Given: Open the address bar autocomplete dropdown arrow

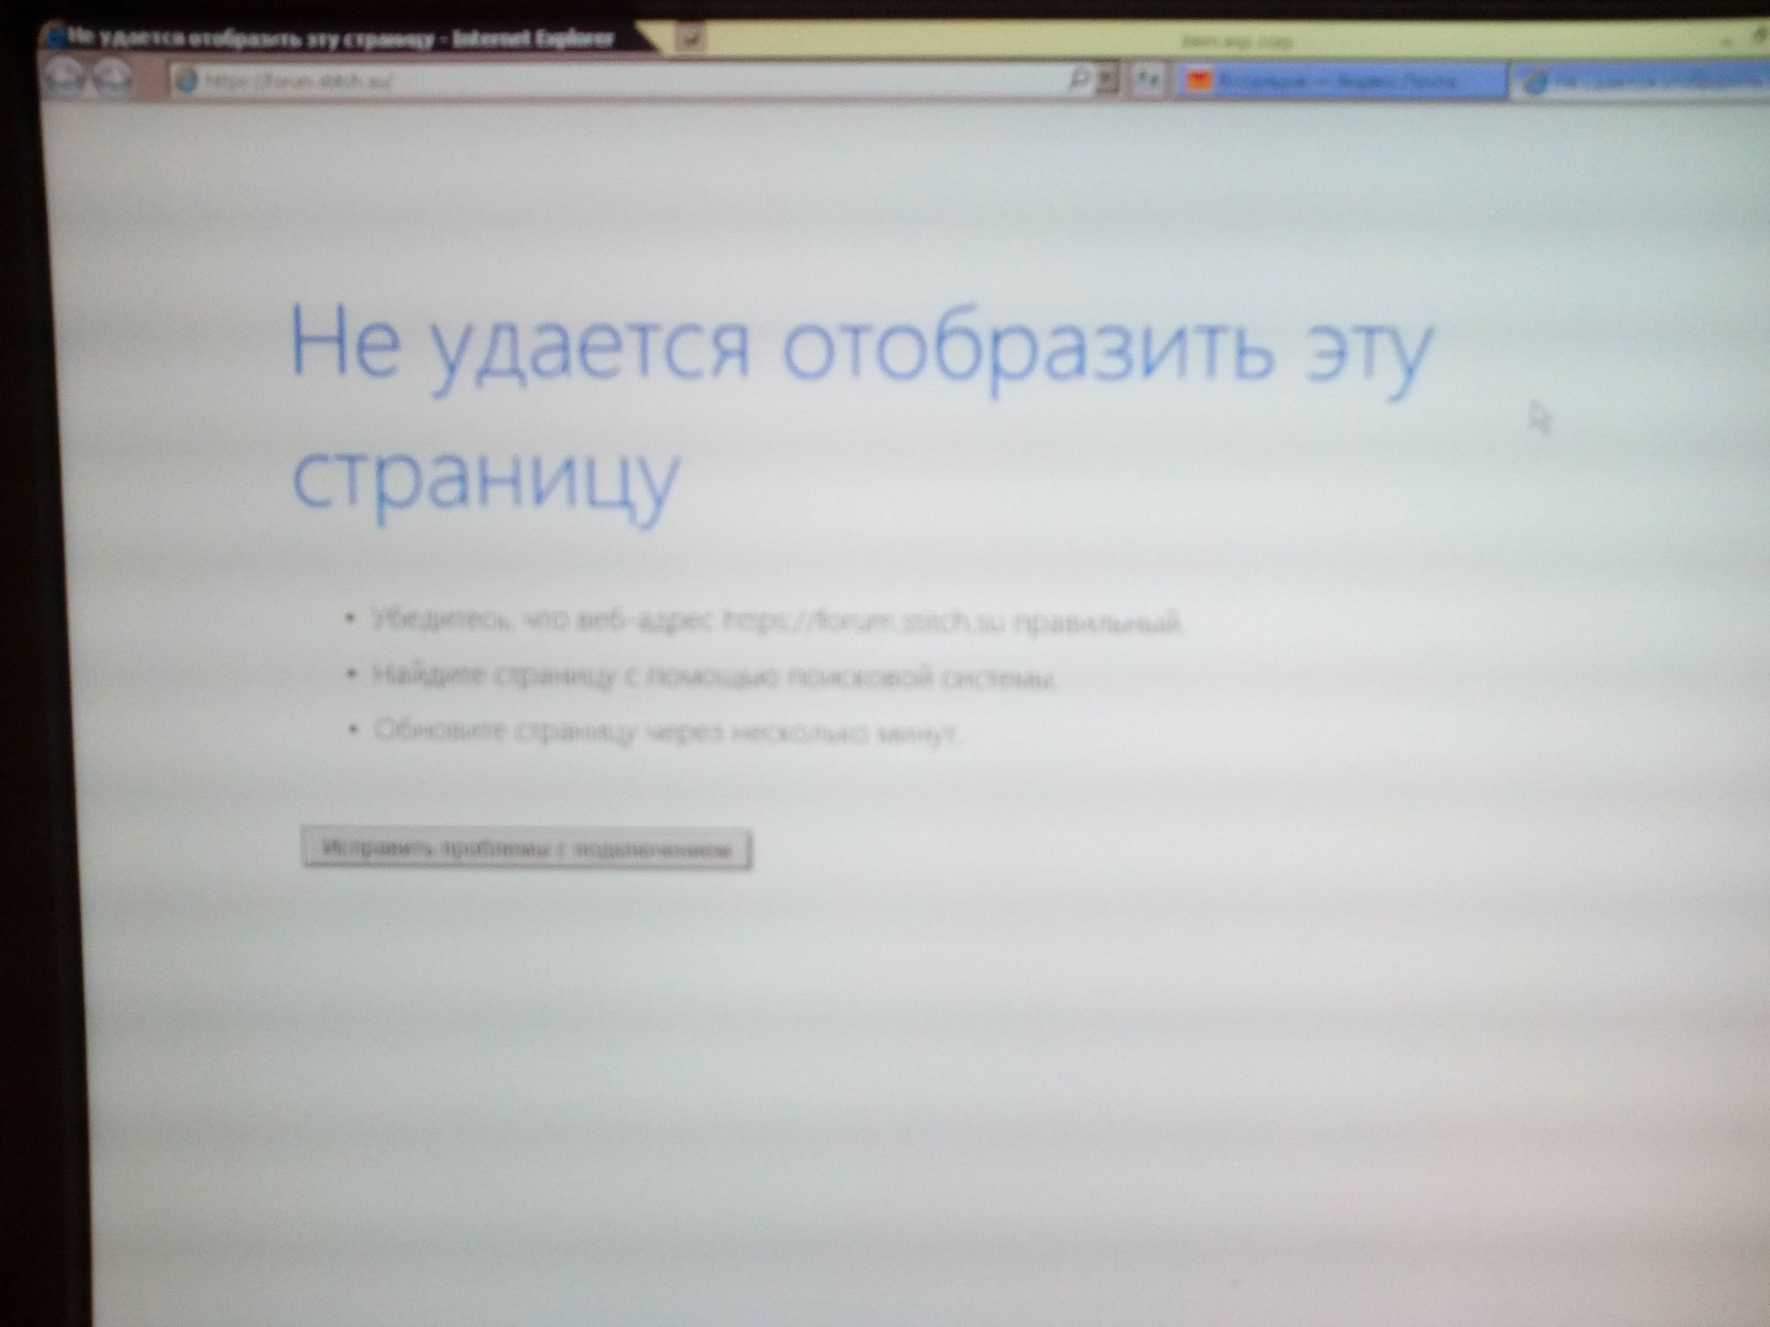Looking at the screenshot, I should [1106, 81].
